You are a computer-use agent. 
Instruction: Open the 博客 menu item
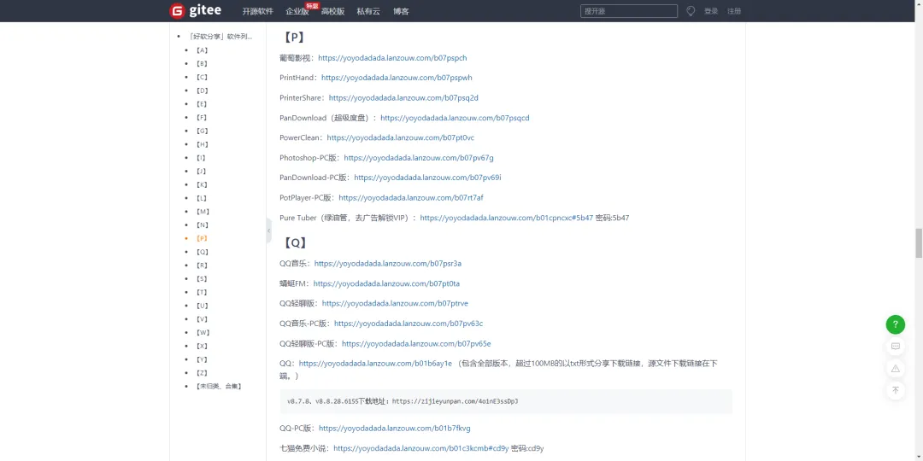401,11
